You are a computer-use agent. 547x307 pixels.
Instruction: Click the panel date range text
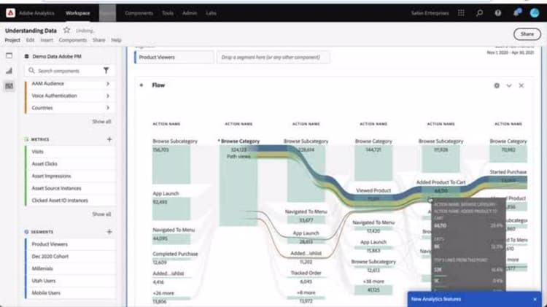click(510, 53)
